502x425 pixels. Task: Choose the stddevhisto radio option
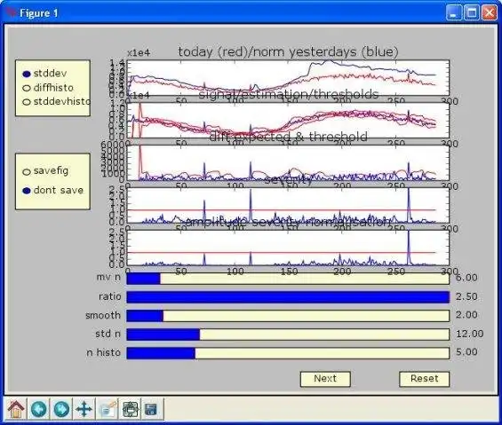click(x=27, y=102)
